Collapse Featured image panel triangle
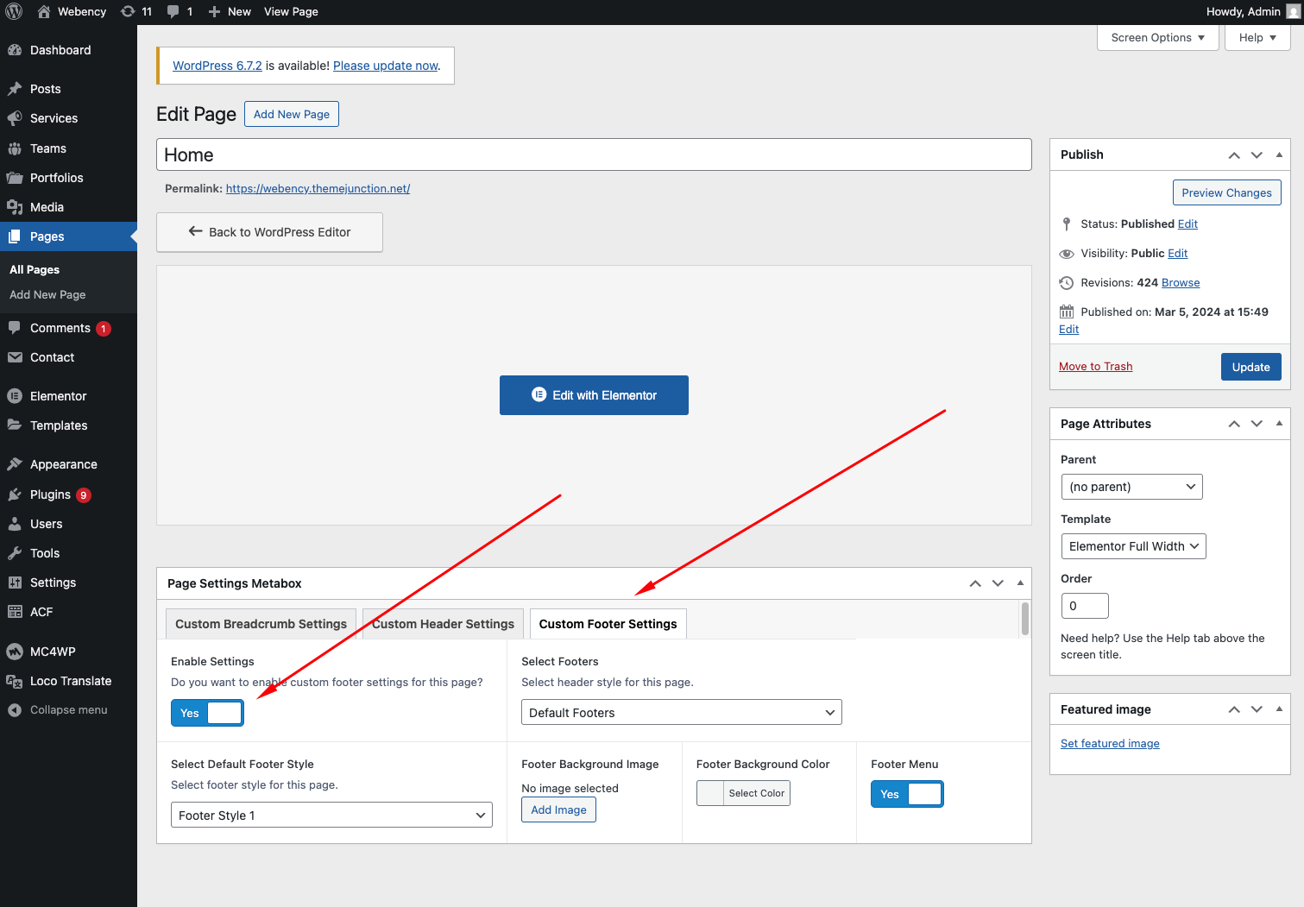 (1279, 709)
